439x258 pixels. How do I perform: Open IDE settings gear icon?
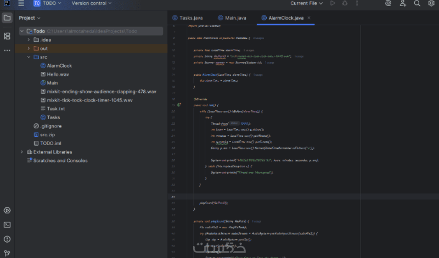pyautogui.click(x=431, y=3)
